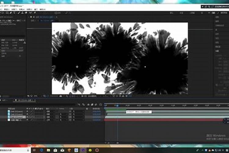Open the View menu in the menu bar

click(x=29, y=9)
